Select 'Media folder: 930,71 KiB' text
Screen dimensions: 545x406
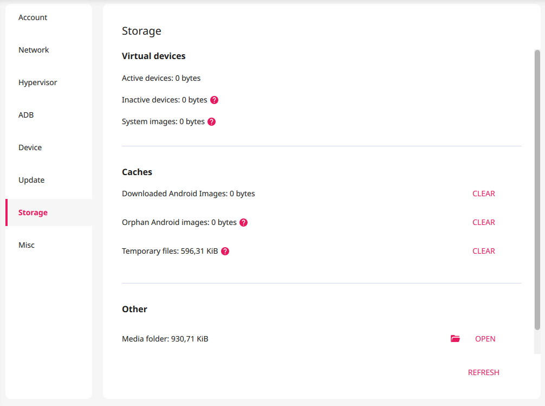[165, 339]
